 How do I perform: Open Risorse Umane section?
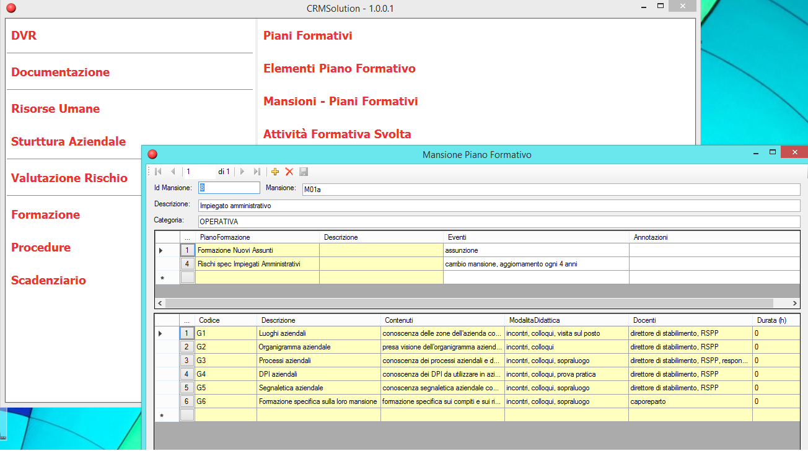(55, 108)
